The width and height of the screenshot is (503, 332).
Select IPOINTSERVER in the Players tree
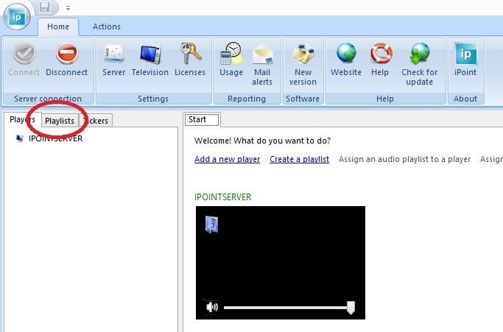[55, 138]
